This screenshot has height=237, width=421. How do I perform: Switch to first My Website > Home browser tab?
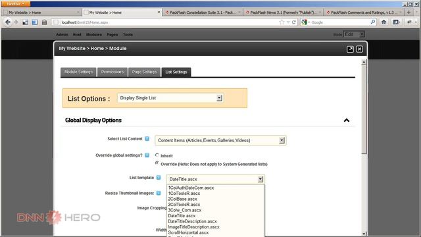41,13
